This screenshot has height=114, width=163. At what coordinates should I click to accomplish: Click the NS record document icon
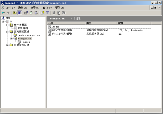(x=49, y=34)
